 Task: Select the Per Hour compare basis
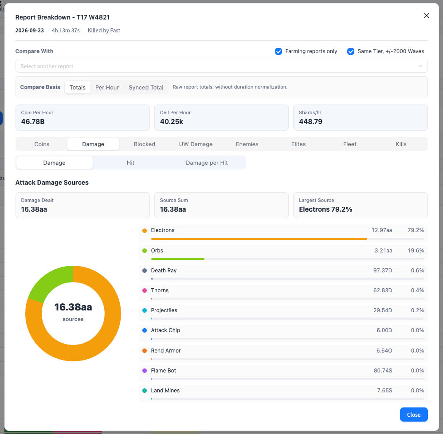[107, 88]
